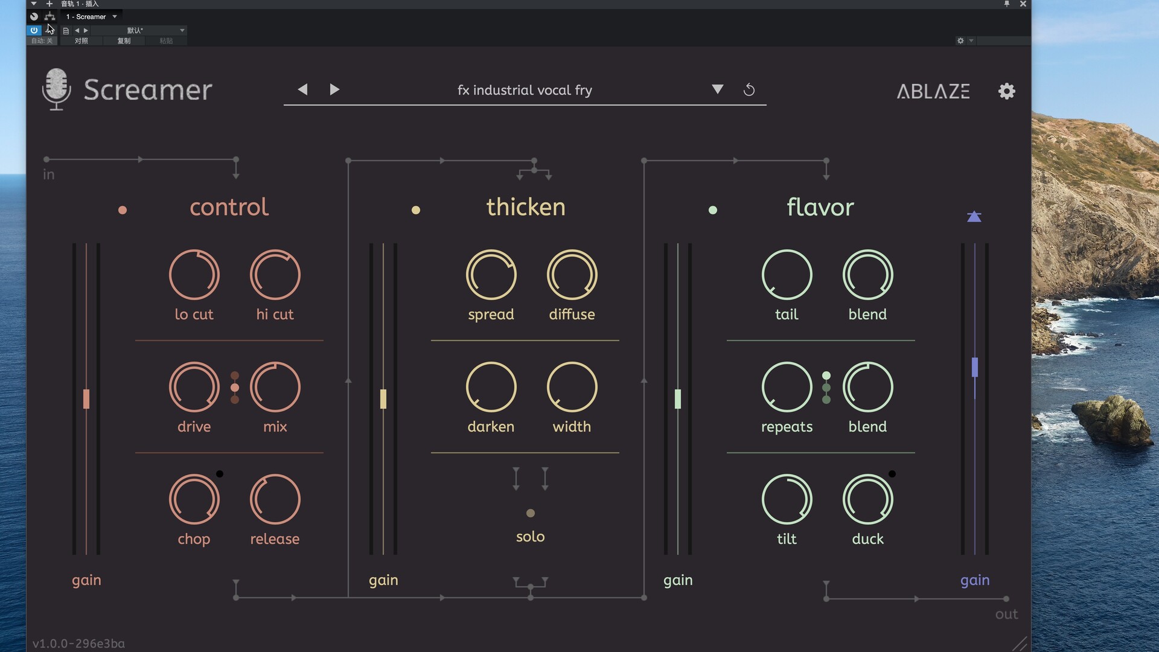Toggle the control section on/off dot

(x=123, y=210)
